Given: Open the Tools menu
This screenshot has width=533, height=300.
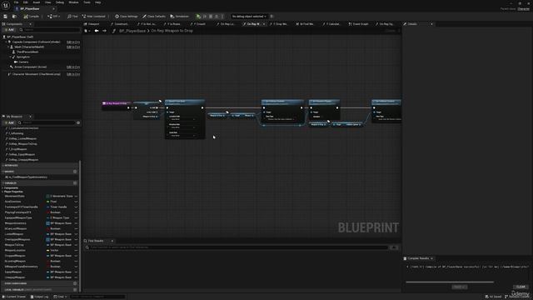Looking at the screenshot, I should pyautogui.click(x=87, y=2).
